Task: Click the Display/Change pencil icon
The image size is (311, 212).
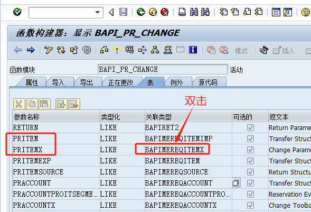Action: click(x=49, y=50)
